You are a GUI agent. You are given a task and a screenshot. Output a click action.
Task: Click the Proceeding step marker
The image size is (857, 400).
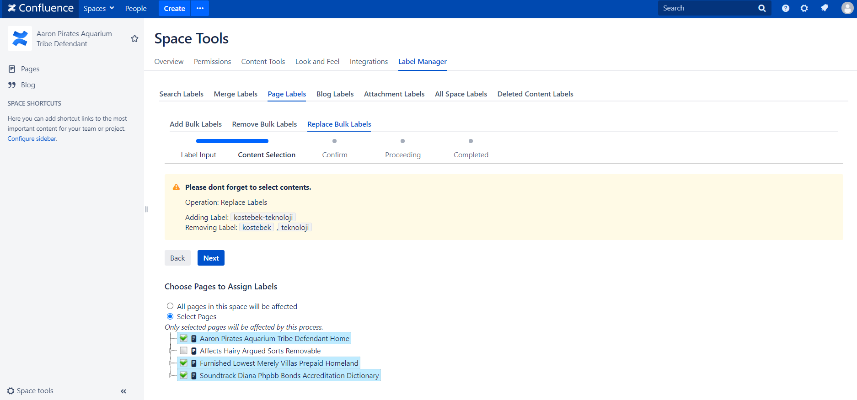coord(403,141)
